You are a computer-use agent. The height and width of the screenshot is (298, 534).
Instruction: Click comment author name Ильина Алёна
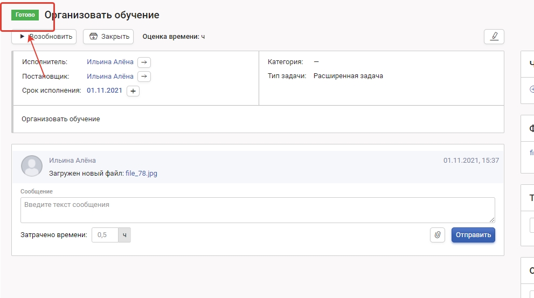point(72,160)
